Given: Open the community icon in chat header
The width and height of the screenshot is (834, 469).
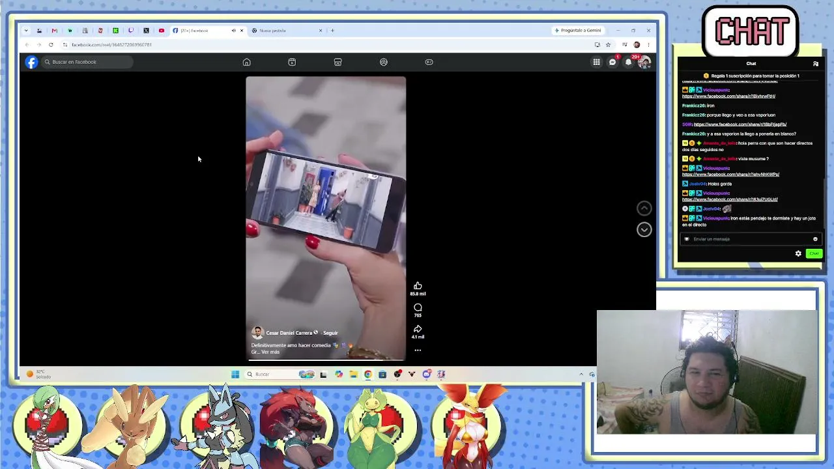Looking at the screenshot, I should coord(816,64).
